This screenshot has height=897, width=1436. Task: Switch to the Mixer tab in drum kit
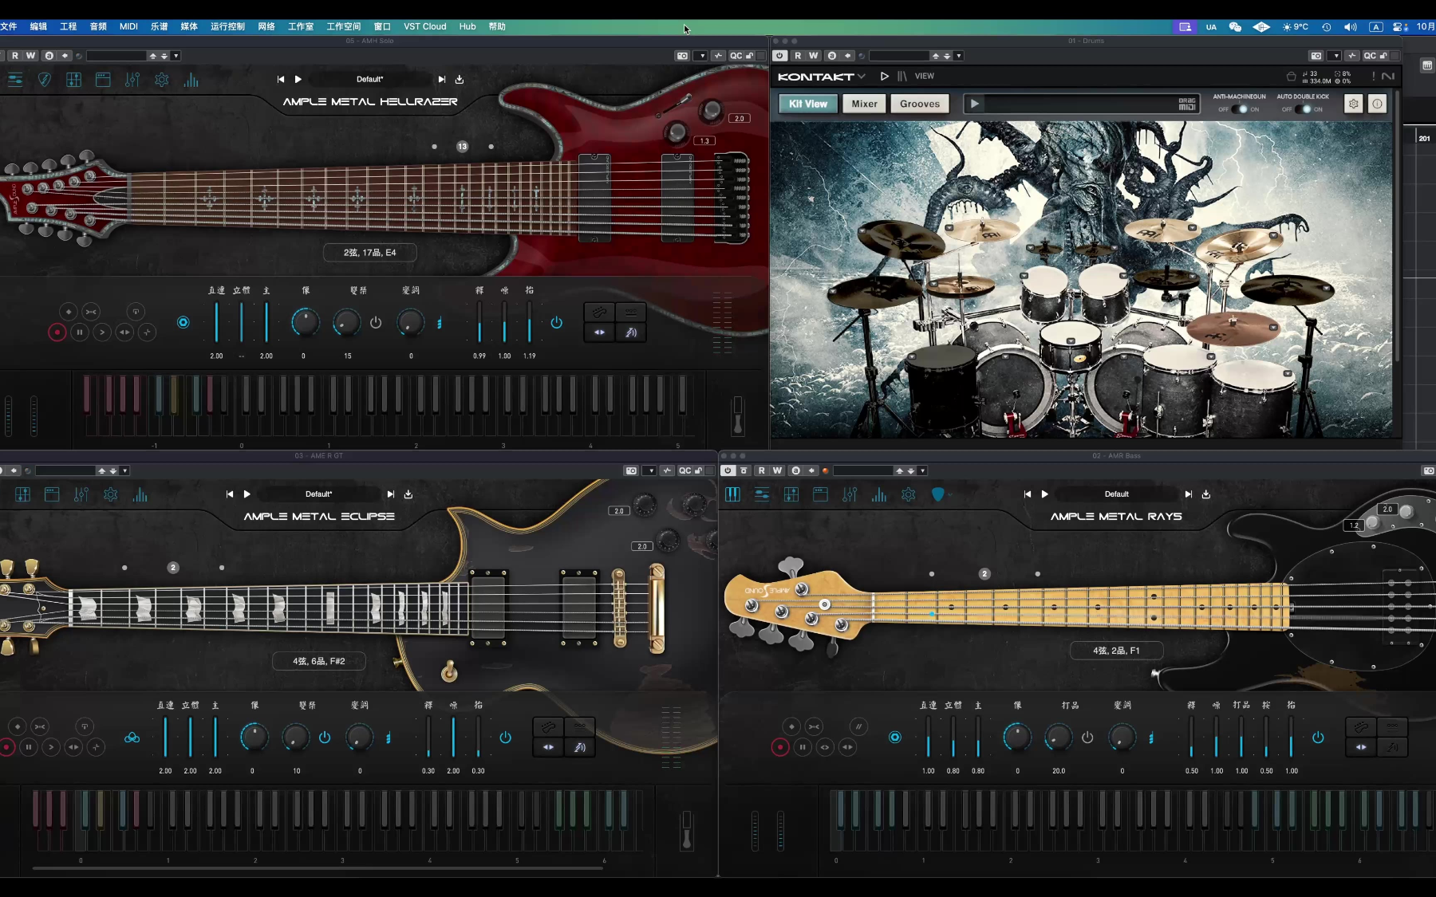point(864,104)
